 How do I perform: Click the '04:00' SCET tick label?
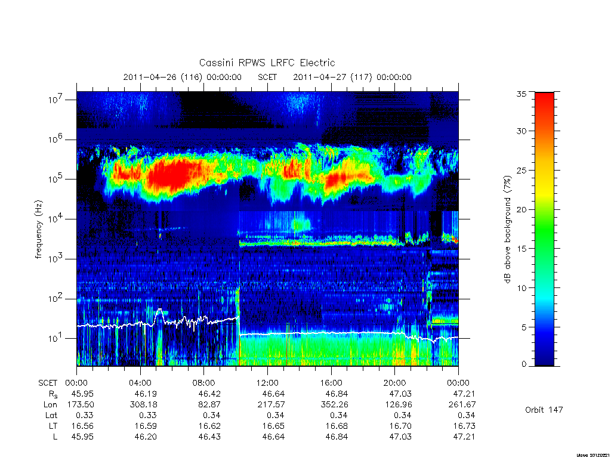click(x=140, y=383)
